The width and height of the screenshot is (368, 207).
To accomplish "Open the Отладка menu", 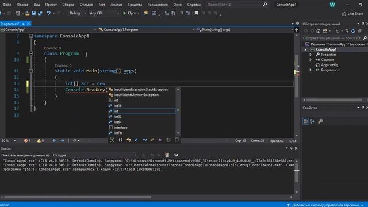I will pyautogui.click(x=86, y=5).
